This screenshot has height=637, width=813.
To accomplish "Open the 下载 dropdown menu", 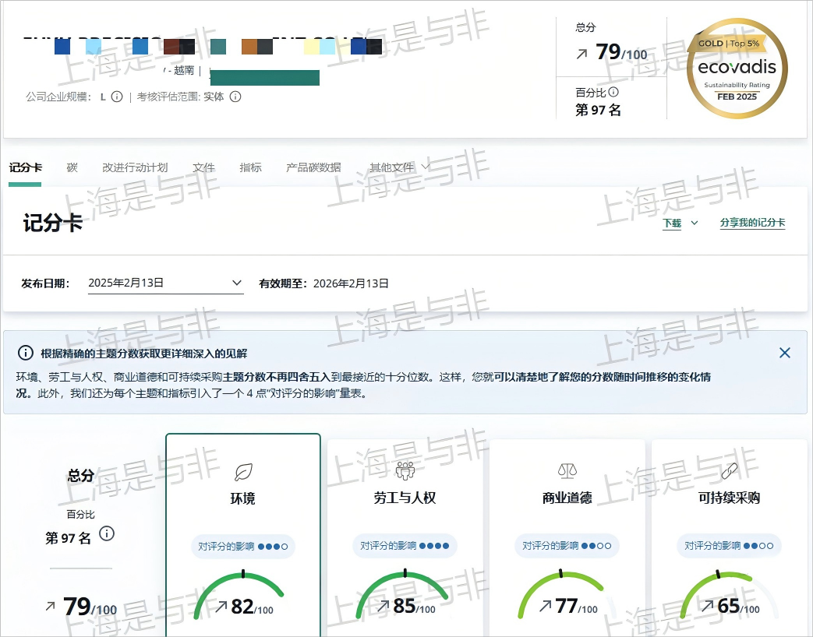I will 680,223.
